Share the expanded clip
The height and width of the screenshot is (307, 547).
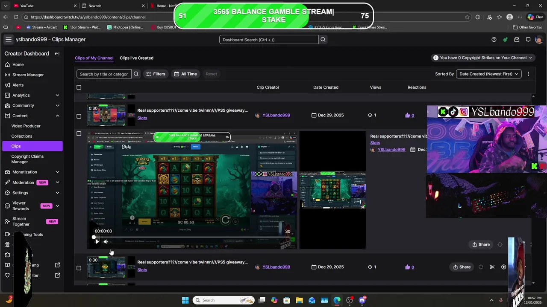pyautogui.click(x=481, y=244)
